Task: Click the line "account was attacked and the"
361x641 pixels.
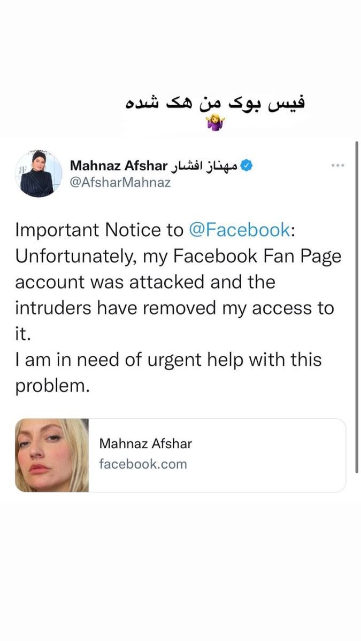Action: click(145, 282)
